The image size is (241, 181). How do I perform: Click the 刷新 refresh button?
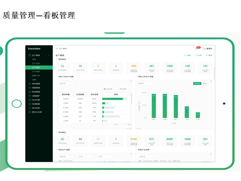pos(188,55)
